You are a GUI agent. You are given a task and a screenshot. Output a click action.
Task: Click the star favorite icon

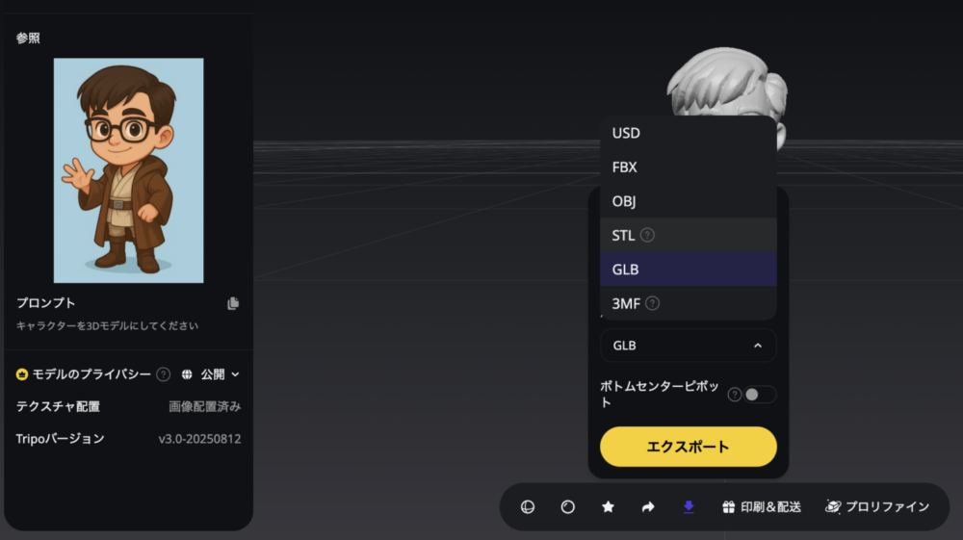click(608, 506)
